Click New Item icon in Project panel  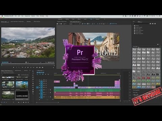pos(26,102)
